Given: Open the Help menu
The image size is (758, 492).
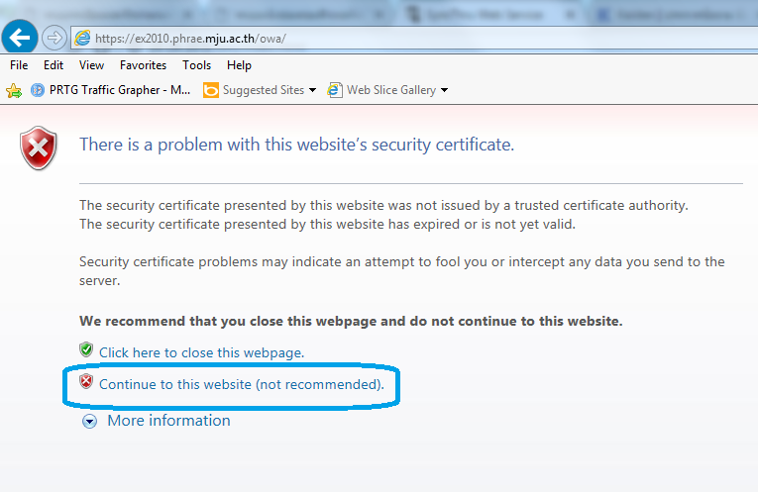Looking at the screenshot, I should pos(240,65).
